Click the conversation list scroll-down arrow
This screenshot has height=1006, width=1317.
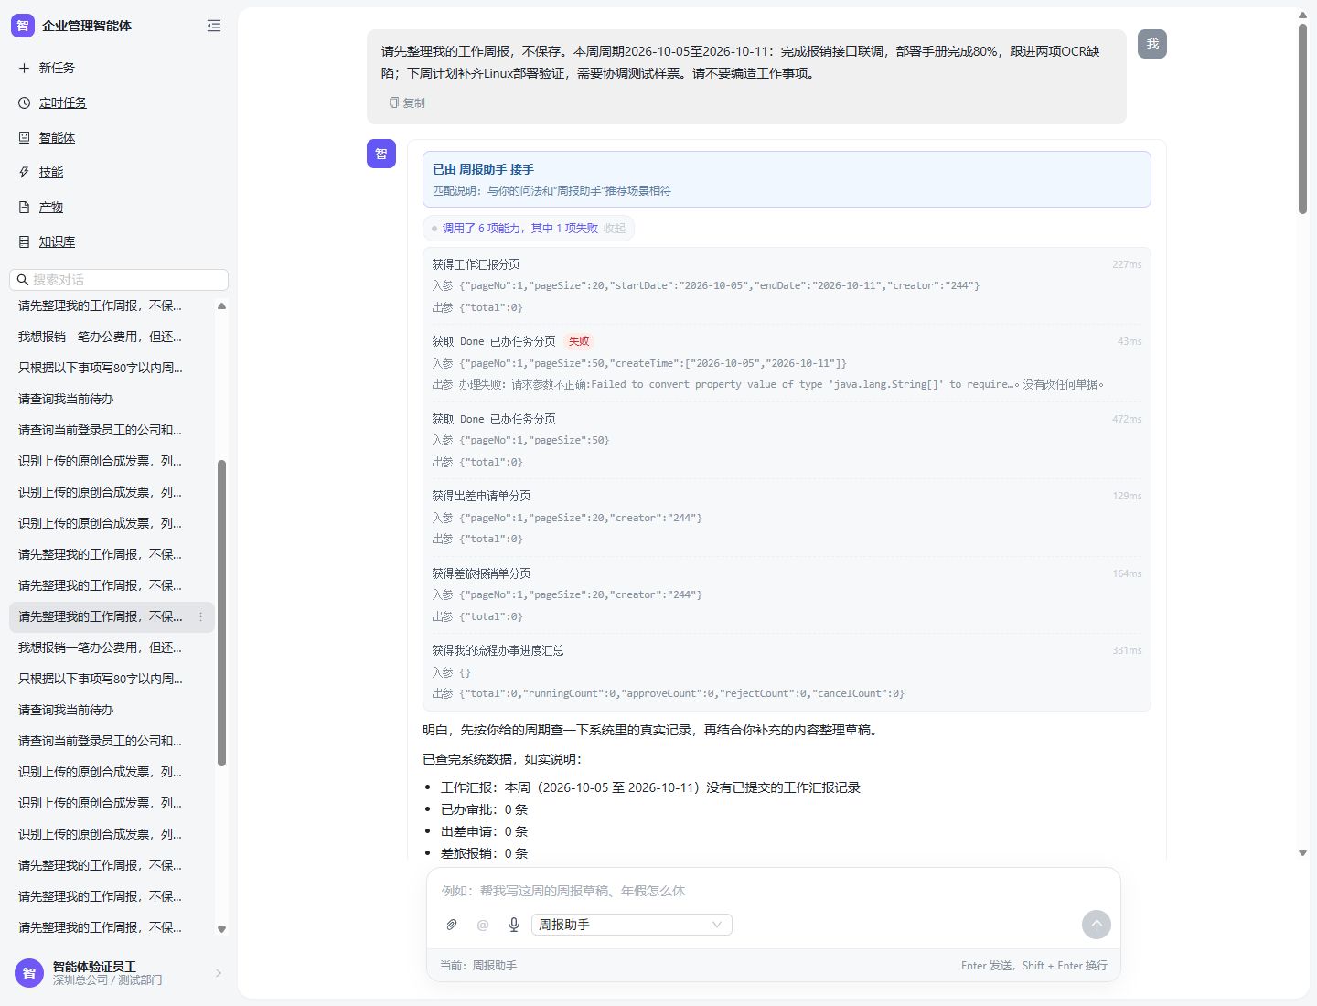(x=221, y=929)
